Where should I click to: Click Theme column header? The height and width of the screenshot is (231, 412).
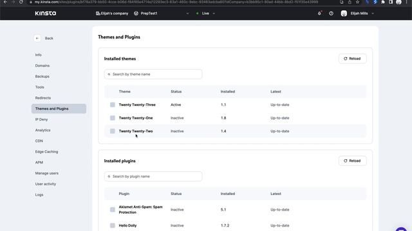click(124, 92)
